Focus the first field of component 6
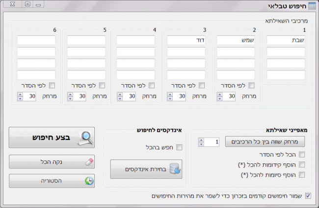 pyautogui.click(x=36, y=40)
